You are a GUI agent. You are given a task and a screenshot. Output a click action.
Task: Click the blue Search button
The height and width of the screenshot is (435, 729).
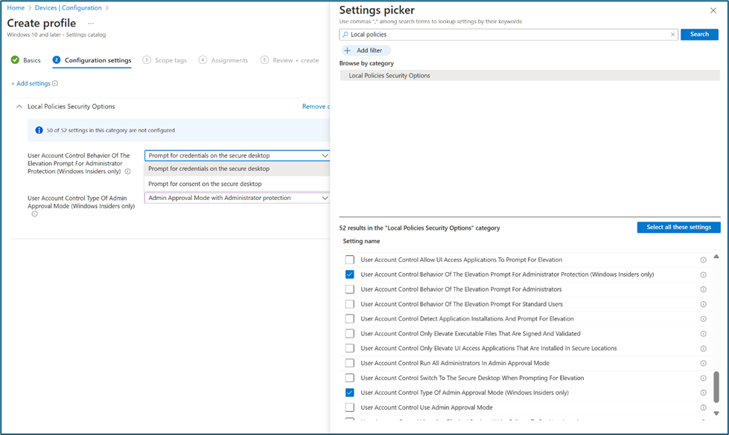[x=699, y=34]
